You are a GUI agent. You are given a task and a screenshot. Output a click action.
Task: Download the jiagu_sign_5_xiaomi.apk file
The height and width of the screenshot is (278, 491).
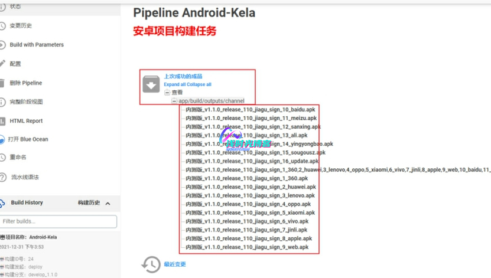(x=251, y=213)
